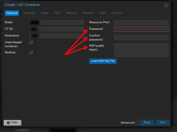Switch to the General tab
This screenshot has height=132, width=177.
[12, 13]
